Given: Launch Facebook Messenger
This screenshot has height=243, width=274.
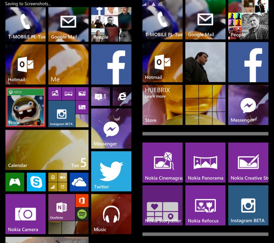Looking at the screenshot, I should point(111,128).
